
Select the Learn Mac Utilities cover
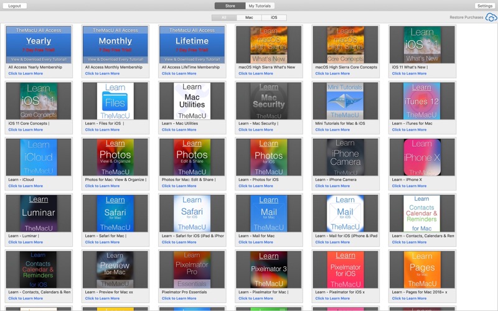[x=192, y=101]
